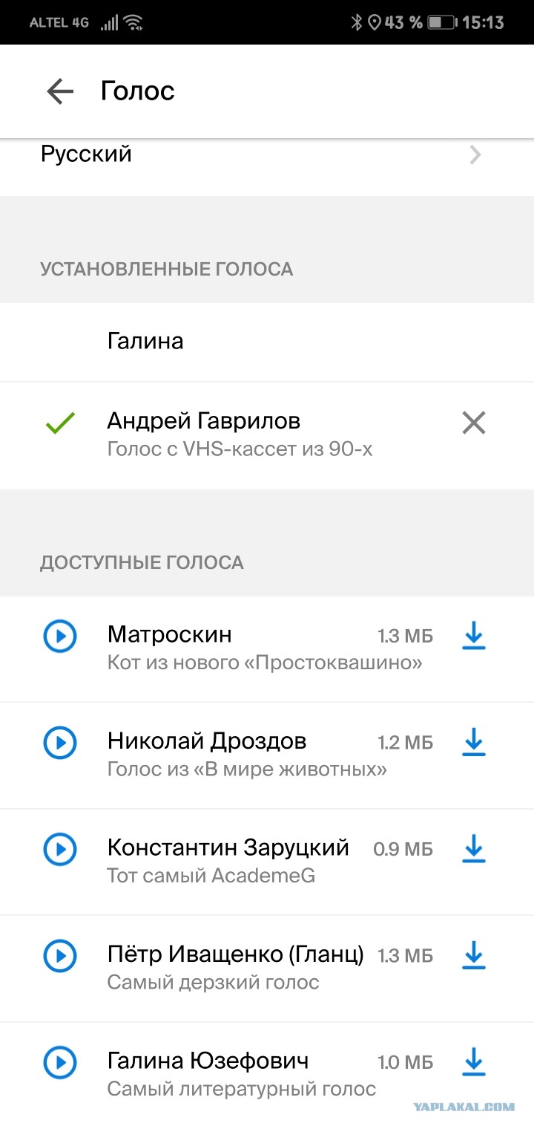534x1129 pixels.
Task: Download the Пётр Иващенко (Гланц) voice
Action: [473, 955]
